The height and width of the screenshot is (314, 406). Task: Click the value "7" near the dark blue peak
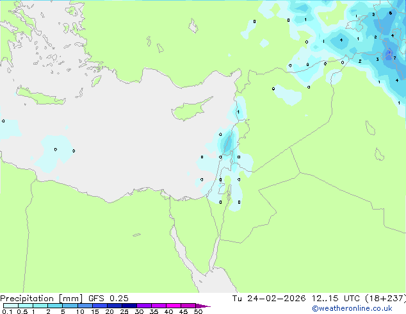click(394, 58)
